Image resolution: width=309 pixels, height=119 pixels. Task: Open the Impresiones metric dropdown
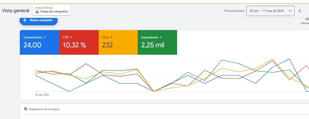coord(151,37)
